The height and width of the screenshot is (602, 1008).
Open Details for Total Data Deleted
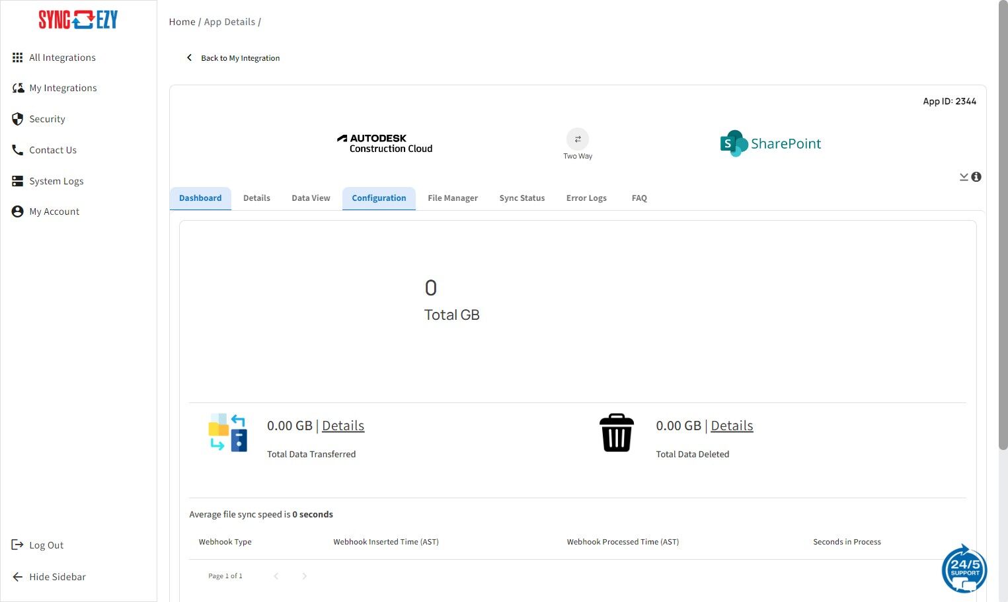tap(732, 426)
